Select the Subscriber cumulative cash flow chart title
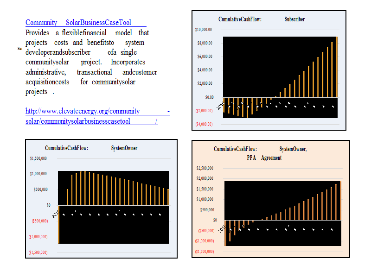This screenshot has height=278, width=371. point(262,19)
